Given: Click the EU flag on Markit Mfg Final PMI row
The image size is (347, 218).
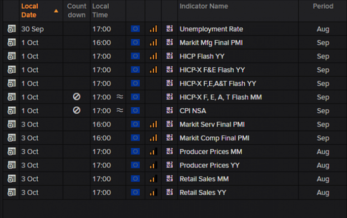Looking at the screenshot, I should (135, 43).
